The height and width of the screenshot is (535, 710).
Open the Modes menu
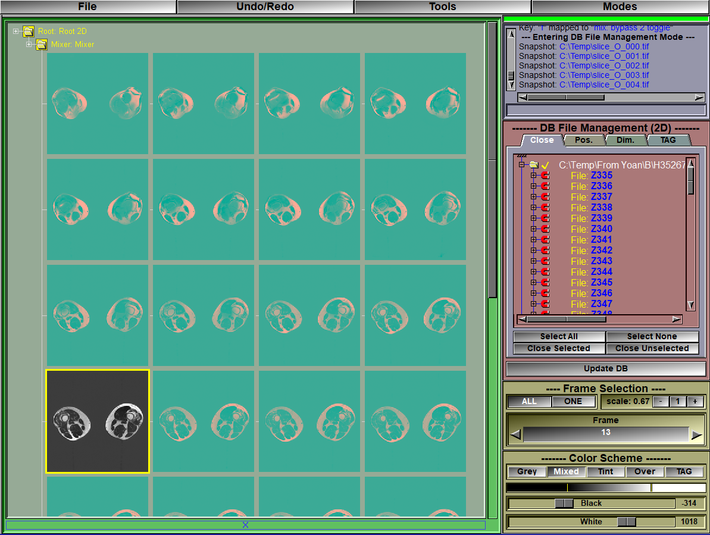[620, 7]
